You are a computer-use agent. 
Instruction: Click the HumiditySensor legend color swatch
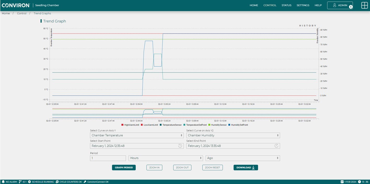(x=210, y=125)
